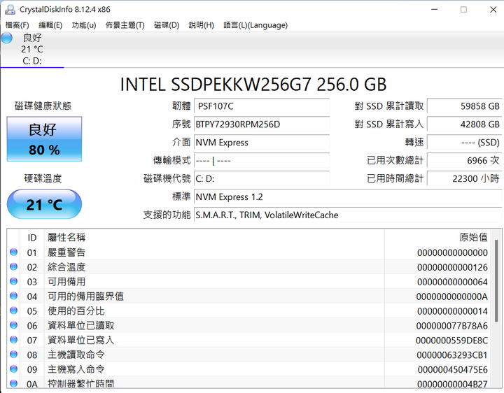This screenshot has width=504, height=393.
Task: Click the status icon for attribute 06 資料單位已讀取
Action: [13, 325]
